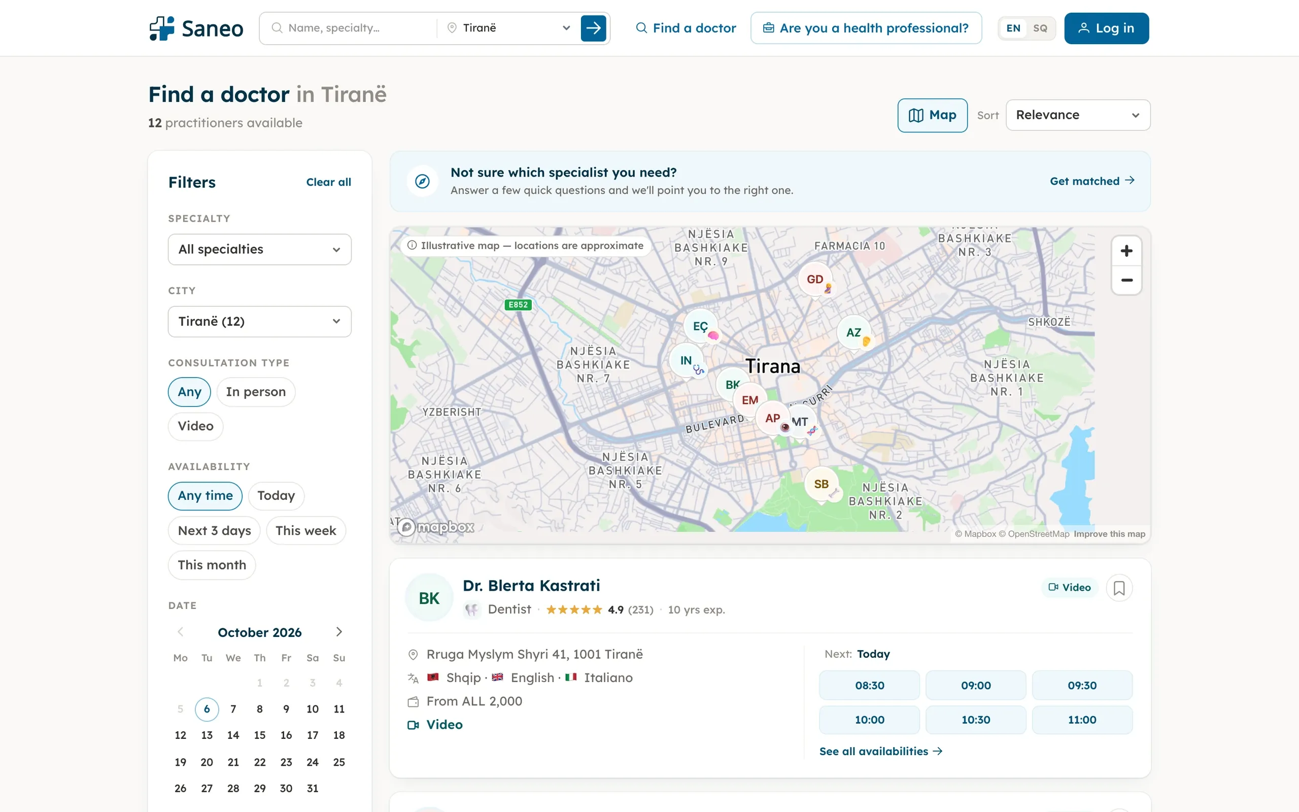Click the Log in button
Viewport: 1299px width, 812px height.
[x=1106, y=28]
